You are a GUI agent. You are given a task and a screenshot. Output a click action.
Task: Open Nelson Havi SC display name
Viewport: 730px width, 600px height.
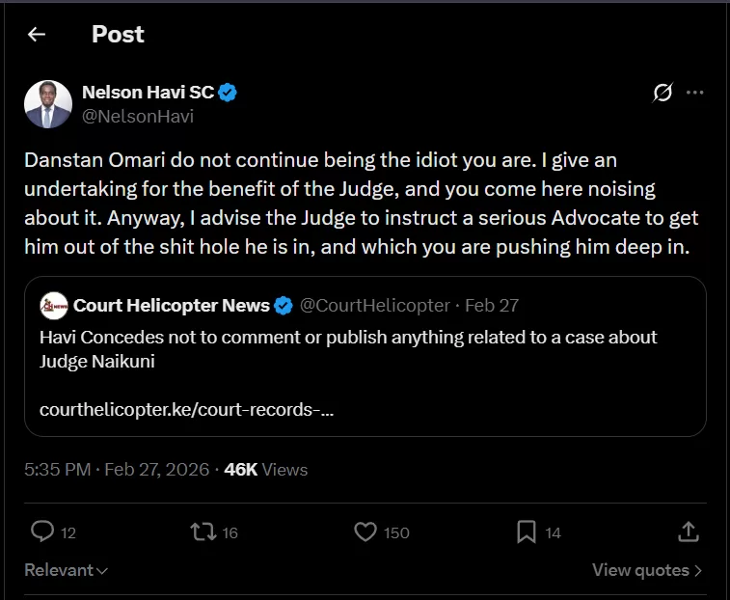(149, 94)
